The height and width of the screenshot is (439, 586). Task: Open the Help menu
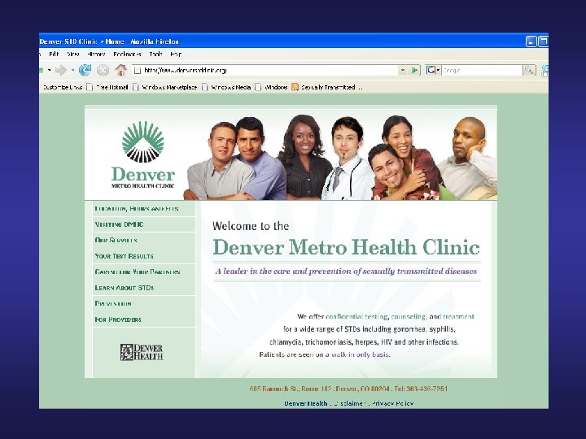[x=176, y=54]
